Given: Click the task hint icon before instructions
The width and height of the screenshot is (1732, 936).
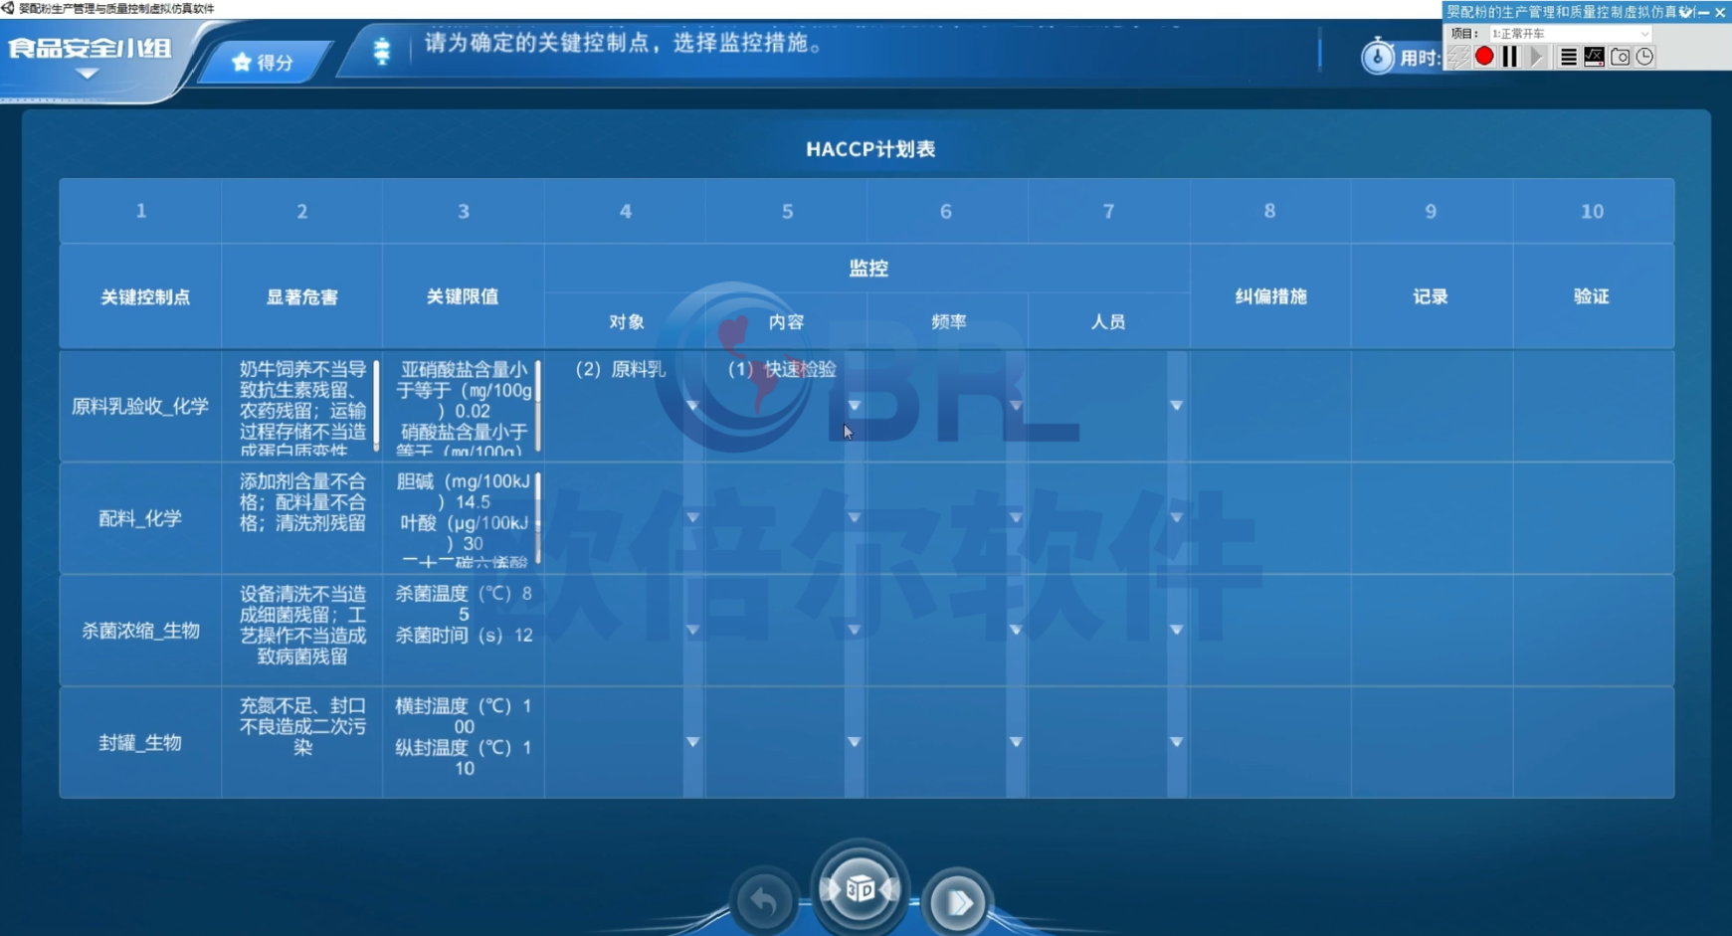Looking at the screenshot, I should pos(382,51).
